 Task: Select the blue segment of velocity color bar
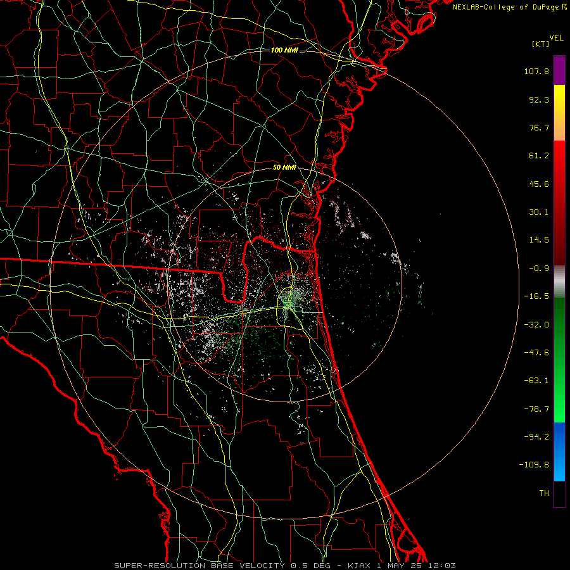559,452
